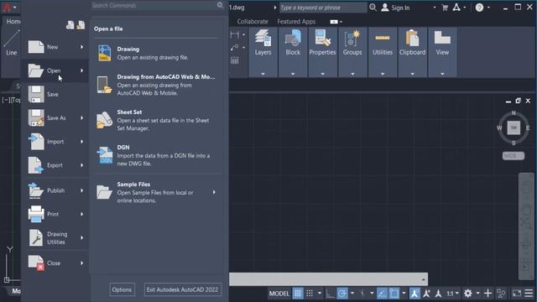Expand the New submenu arrow
Viewport: 537px width, 302px height.
click(82, 47)
